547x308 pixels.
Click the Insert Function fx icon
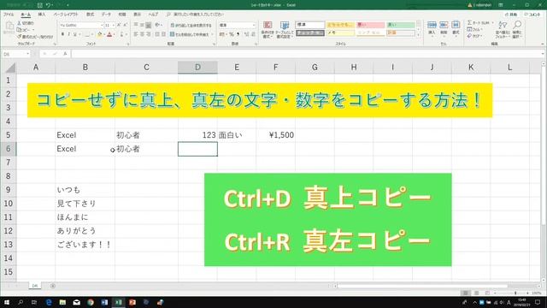tap(65, 54)
